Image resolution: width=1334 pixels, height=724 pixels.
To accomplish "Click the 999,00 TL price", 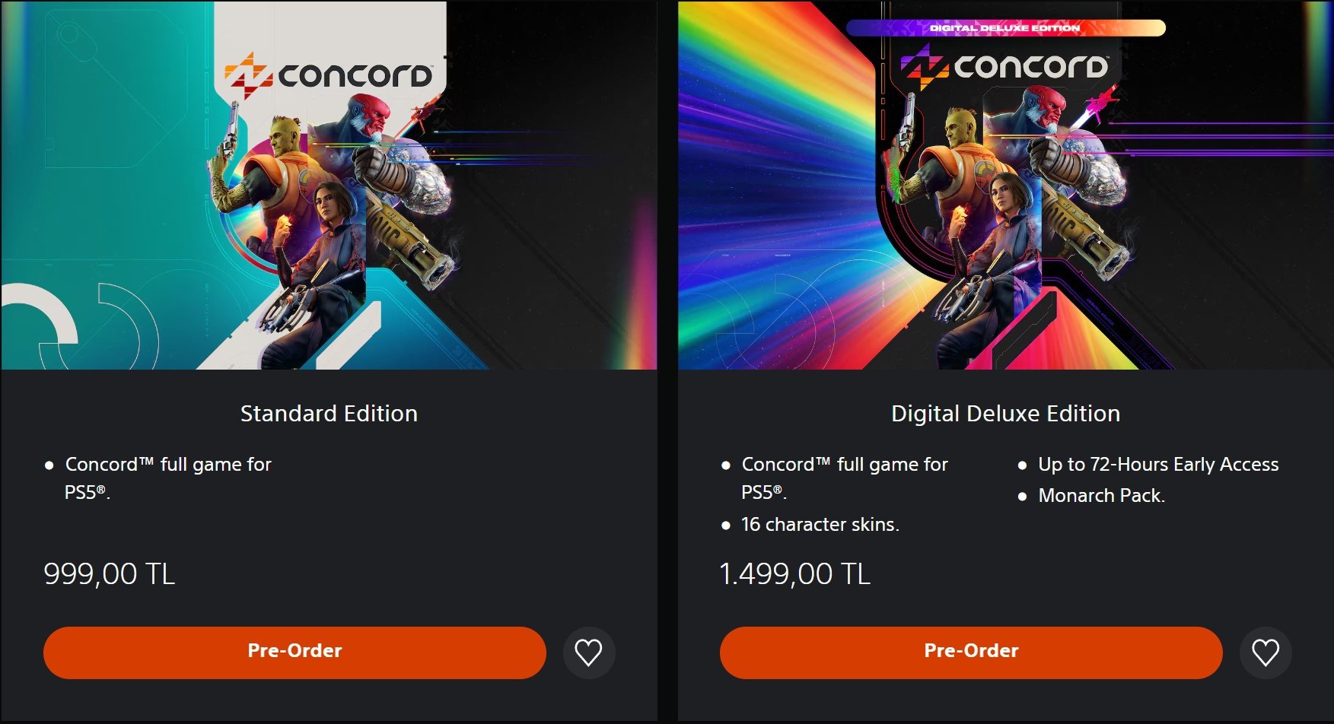I will (110, 574).
